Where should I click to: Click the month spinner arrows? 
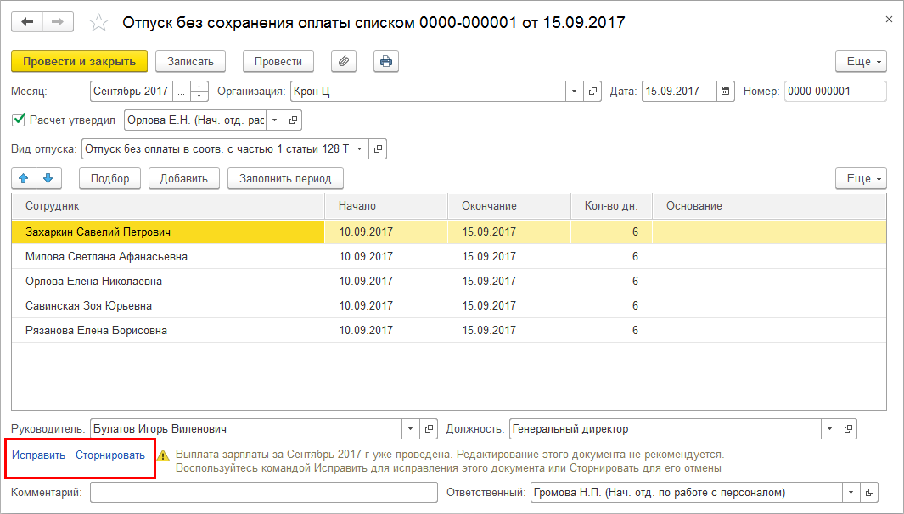199,91
